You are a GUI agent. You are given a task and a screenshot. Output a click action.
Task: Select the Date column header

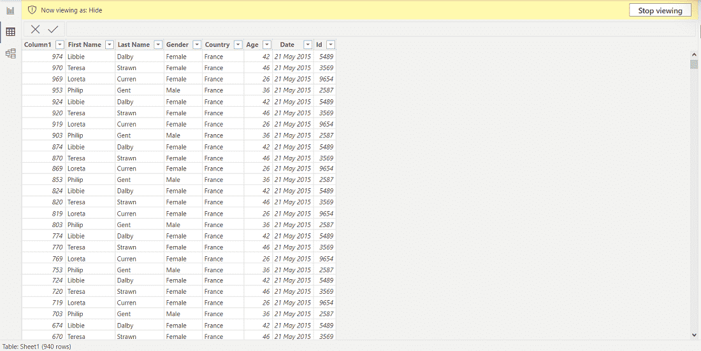tap(287, 45)
